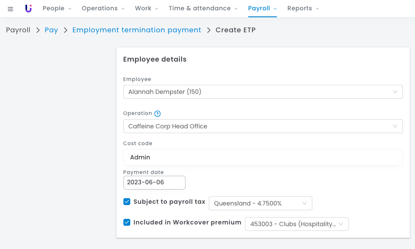Click the chevron arrow in the Operation field
The height and width of the screenshot is (249, 415).
pos(395,126)
